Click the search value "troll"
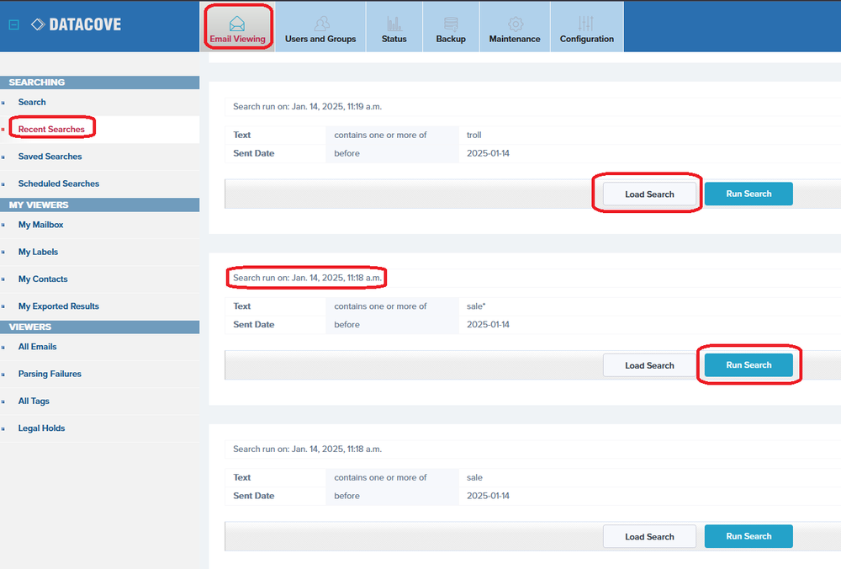 click(473, 136)
